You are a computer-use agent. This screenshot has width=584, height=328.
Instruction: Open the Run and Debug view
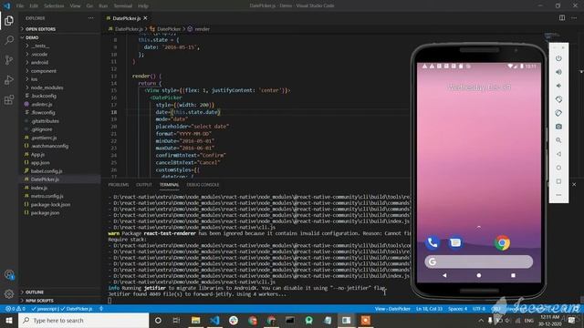(9, 80)
